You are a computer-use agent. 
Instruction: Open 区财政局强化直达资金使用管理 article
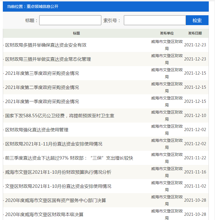point(37,130)
